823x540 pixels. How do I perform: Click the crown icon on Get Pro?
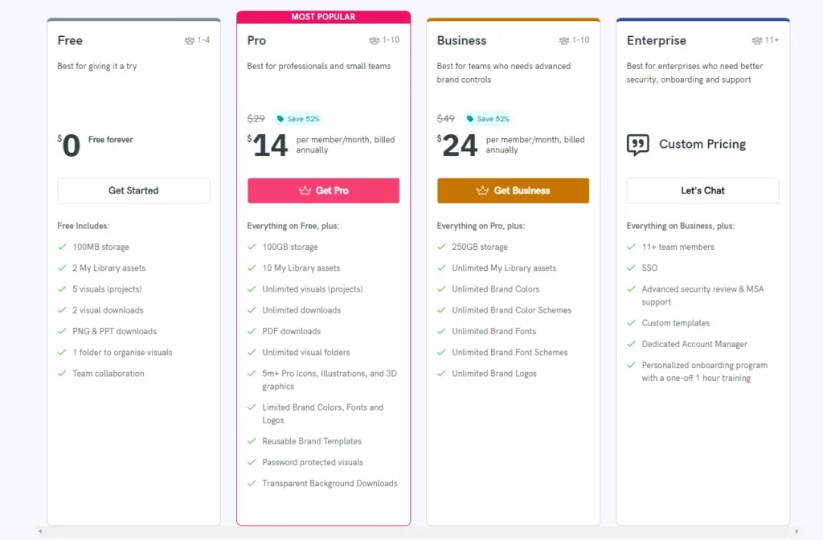click(305, 190)
